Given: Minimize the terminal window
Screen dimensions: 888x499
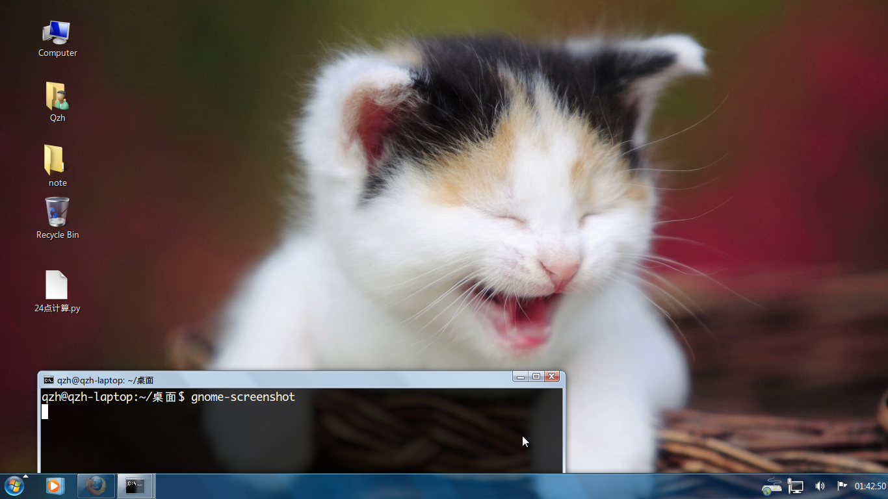Looking at the screenshot, I should 520,376.
